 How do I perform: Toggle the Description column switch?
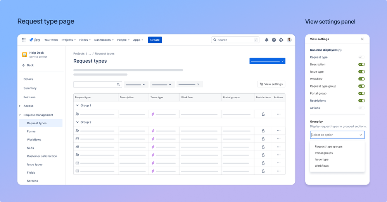pos(361,65)
